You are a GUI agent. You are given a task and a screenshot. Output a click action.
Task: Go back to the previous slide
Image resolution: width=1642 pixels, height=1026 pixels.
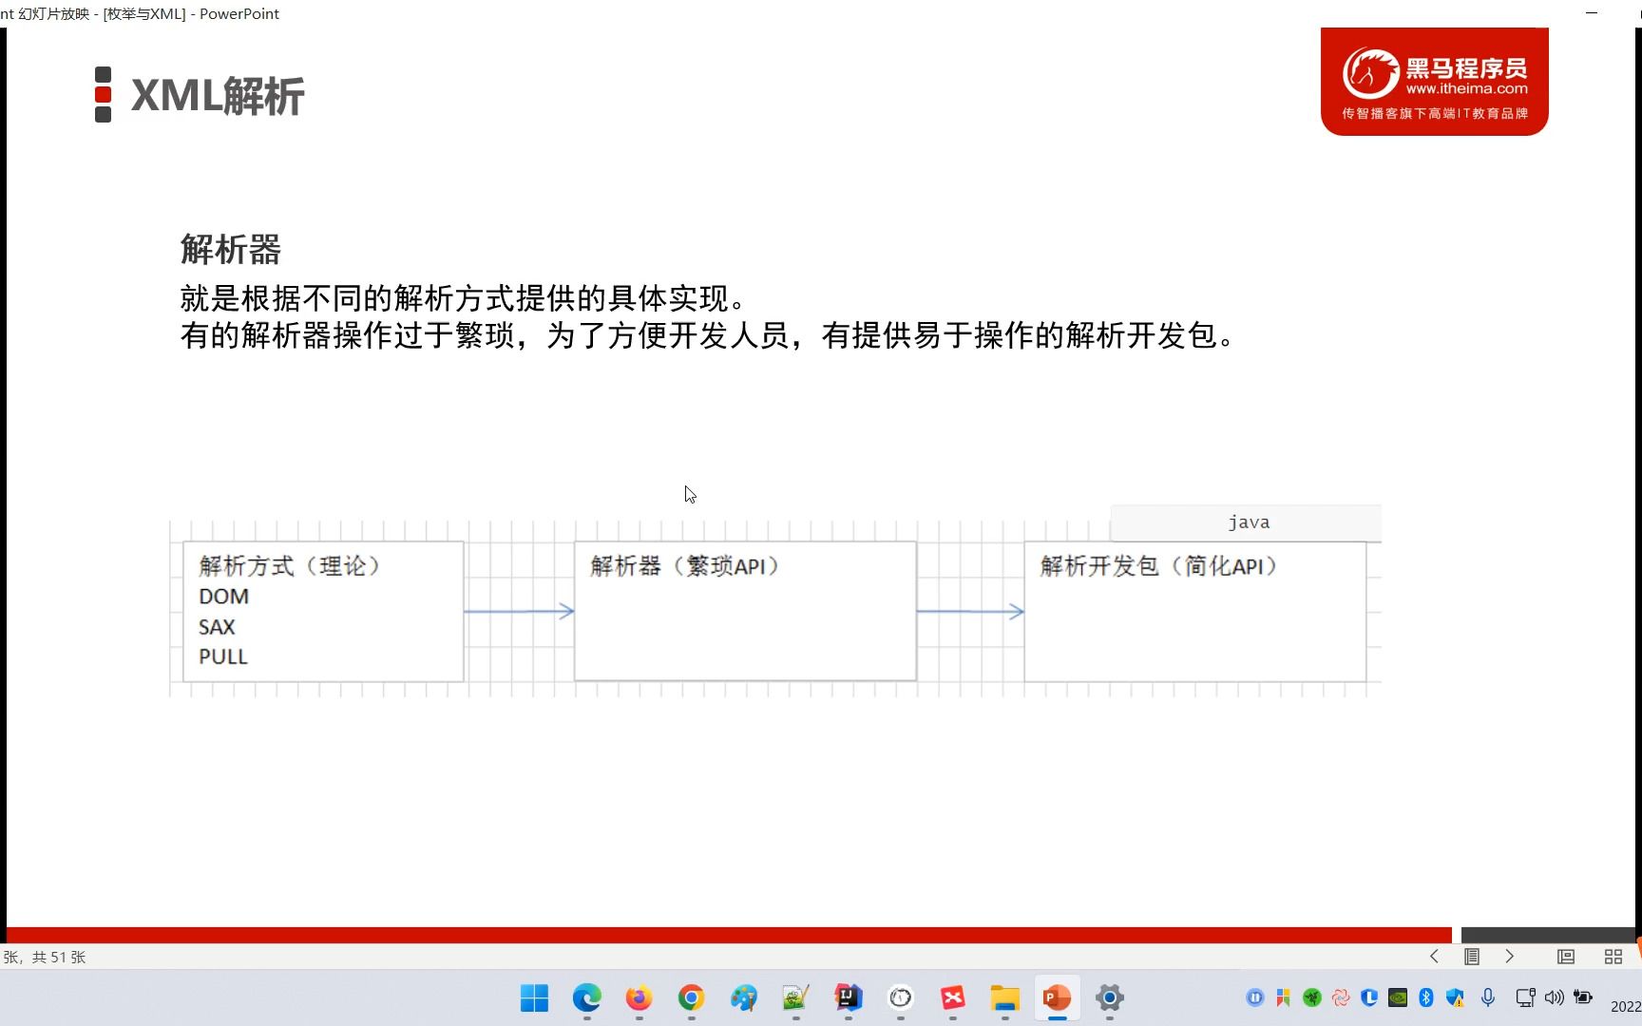click(x=1434, y=957)
